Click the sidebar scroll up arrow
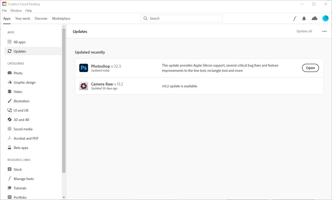332x200 pixels. 64,26
